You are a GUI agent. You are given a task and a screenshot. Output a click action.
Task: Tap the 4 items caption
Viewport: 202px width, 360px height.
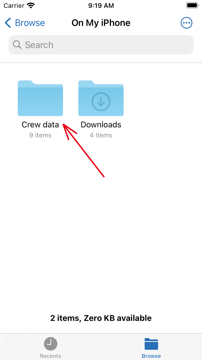[101, 135]
